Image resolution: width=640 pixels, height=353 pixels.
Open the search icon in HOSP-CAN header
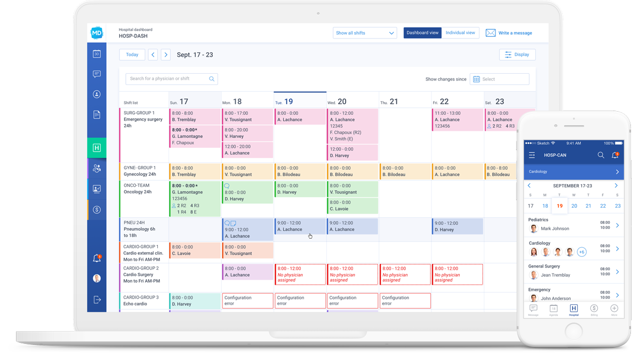(x=601, y=155)
